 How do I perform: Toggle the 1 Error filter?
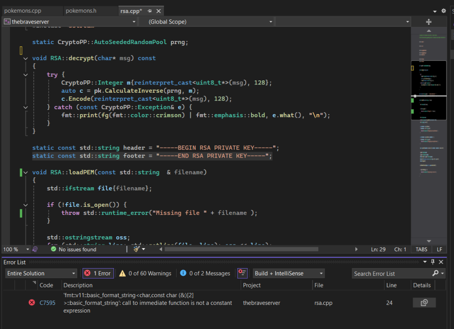pos(98,273)
